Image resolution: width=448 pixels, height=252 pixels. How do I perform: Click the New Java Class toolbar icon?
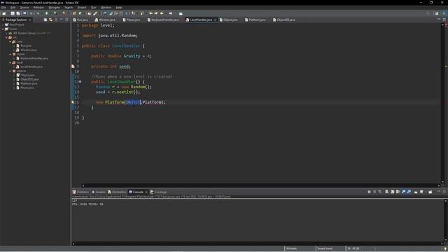pos(80,13)
